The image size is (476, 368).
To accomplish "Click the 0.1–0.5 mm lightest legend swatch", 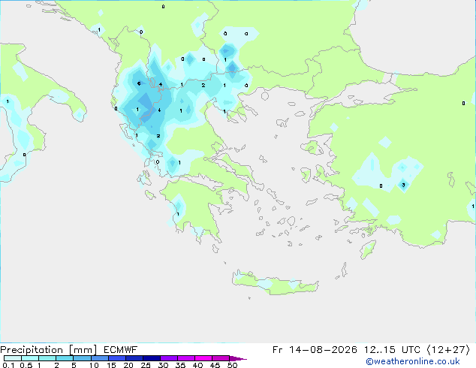I will (x=13, y=358).
